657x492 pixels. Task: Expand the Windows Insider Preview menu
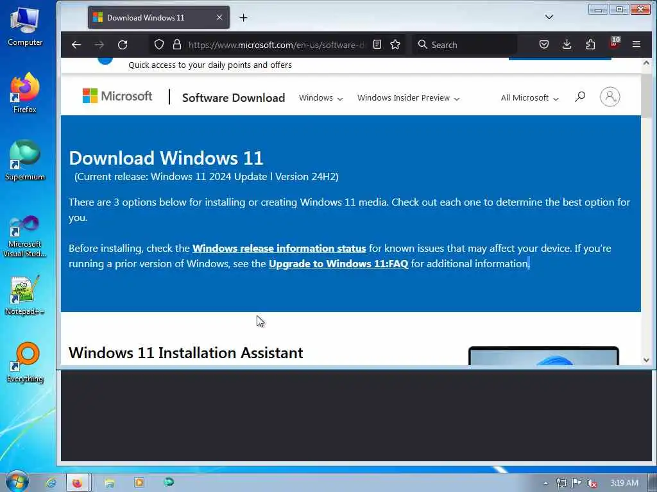(409, 98)
